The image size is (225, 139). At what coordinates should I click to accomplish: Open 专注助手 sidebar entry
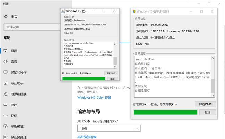coord(17,83)
